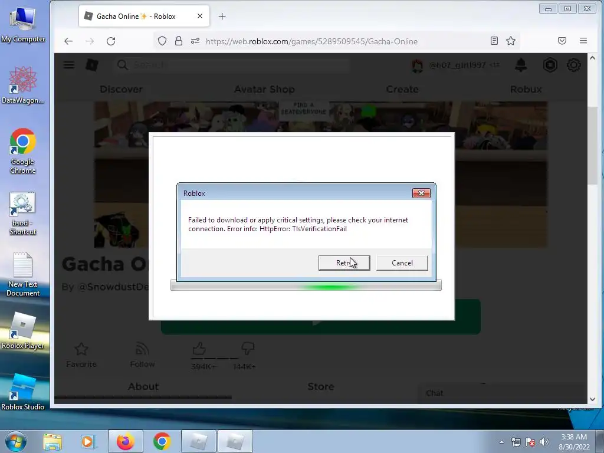Open the Firefox hamburger menu
This screenshot has height=453, width=604.
click(583, 41)
